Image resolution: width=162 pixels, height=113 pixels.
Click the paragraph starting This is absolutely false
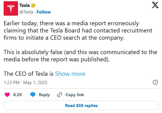tap(80, 56)
